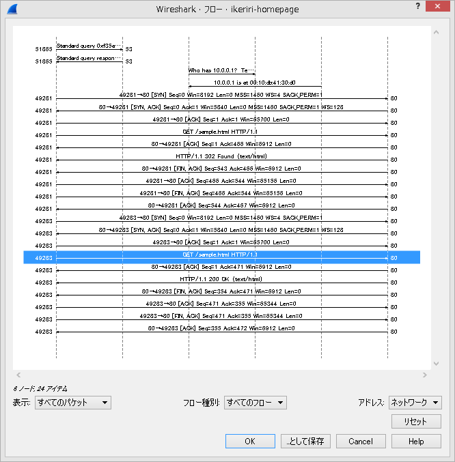This screenshot has width=455, height=462.
Task: Click the OK button
Action: (250, 441)
